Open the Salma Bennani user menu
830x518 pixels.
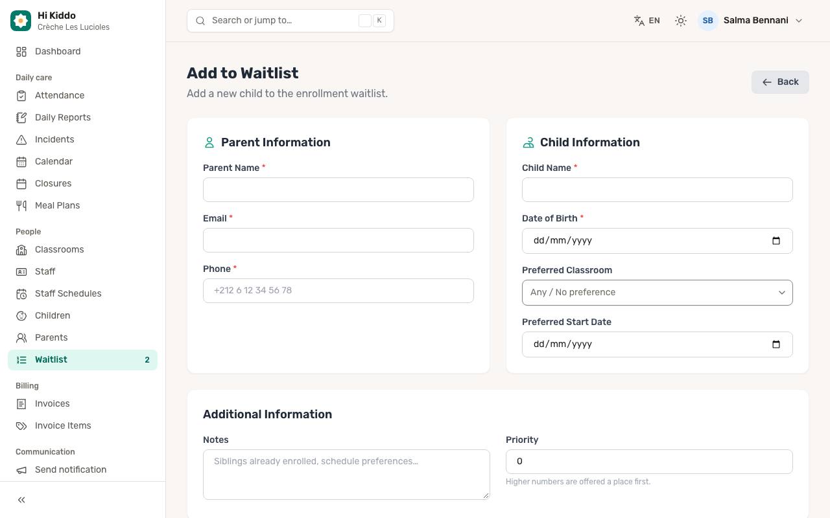pos(751,21)
